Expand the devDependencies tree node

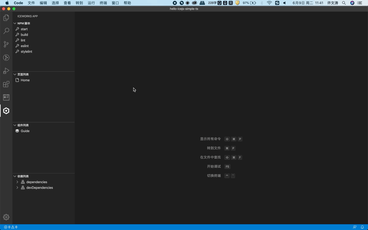coord(17,187)
